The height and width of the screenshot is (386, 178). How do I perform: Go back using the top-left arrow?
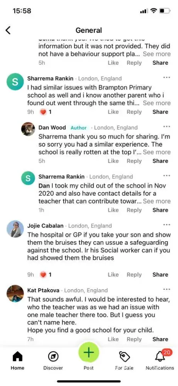[8, 30]
